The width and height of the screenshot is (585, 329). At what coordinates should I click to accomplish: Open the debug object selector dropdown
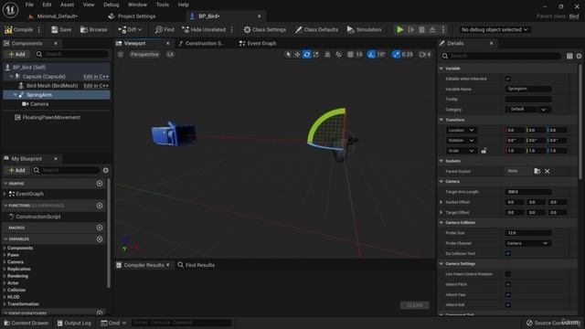pos(494,29)
